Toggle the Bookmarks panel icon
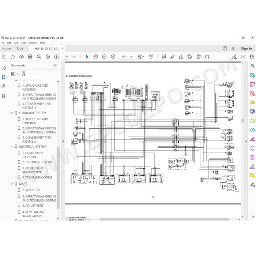 [x=4, y=77]
